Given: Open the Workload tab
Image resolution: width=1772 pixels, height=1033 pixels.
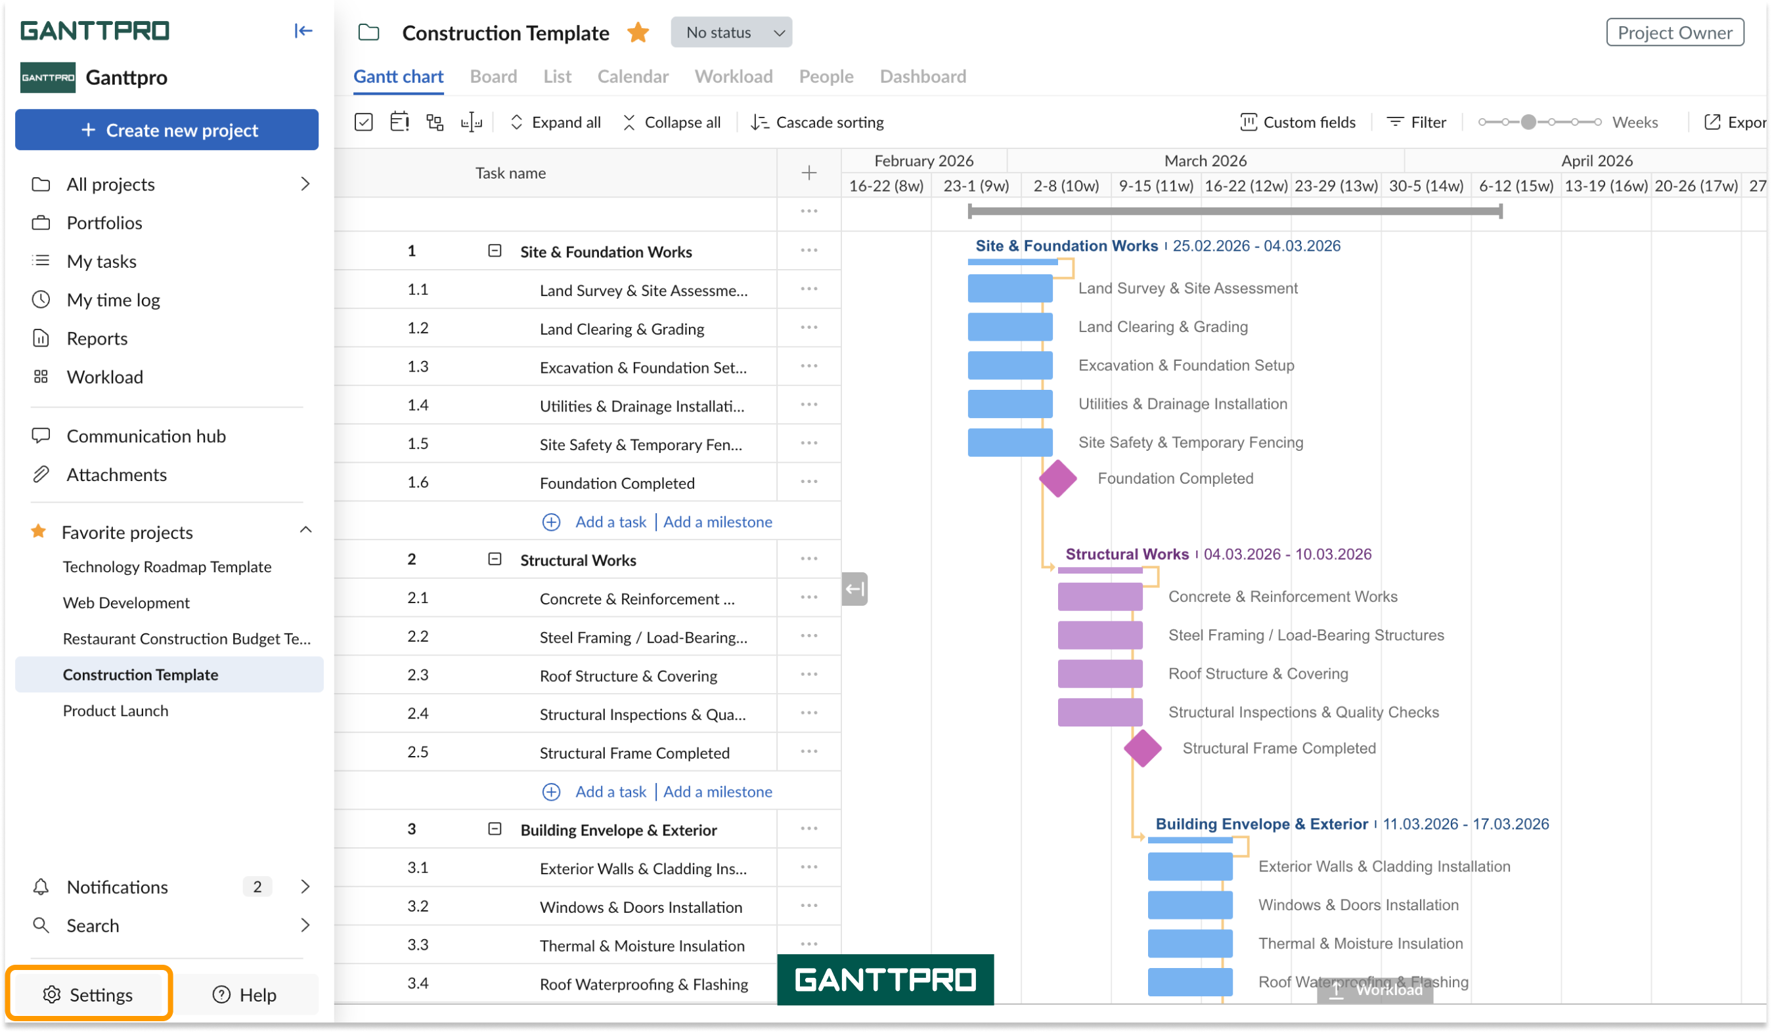Looking at the screenshot, I should tap(733, 76).
